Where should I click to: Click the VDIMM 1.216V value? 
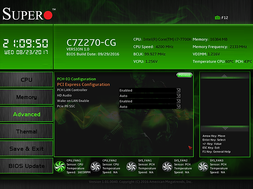(x=214, y=54)
